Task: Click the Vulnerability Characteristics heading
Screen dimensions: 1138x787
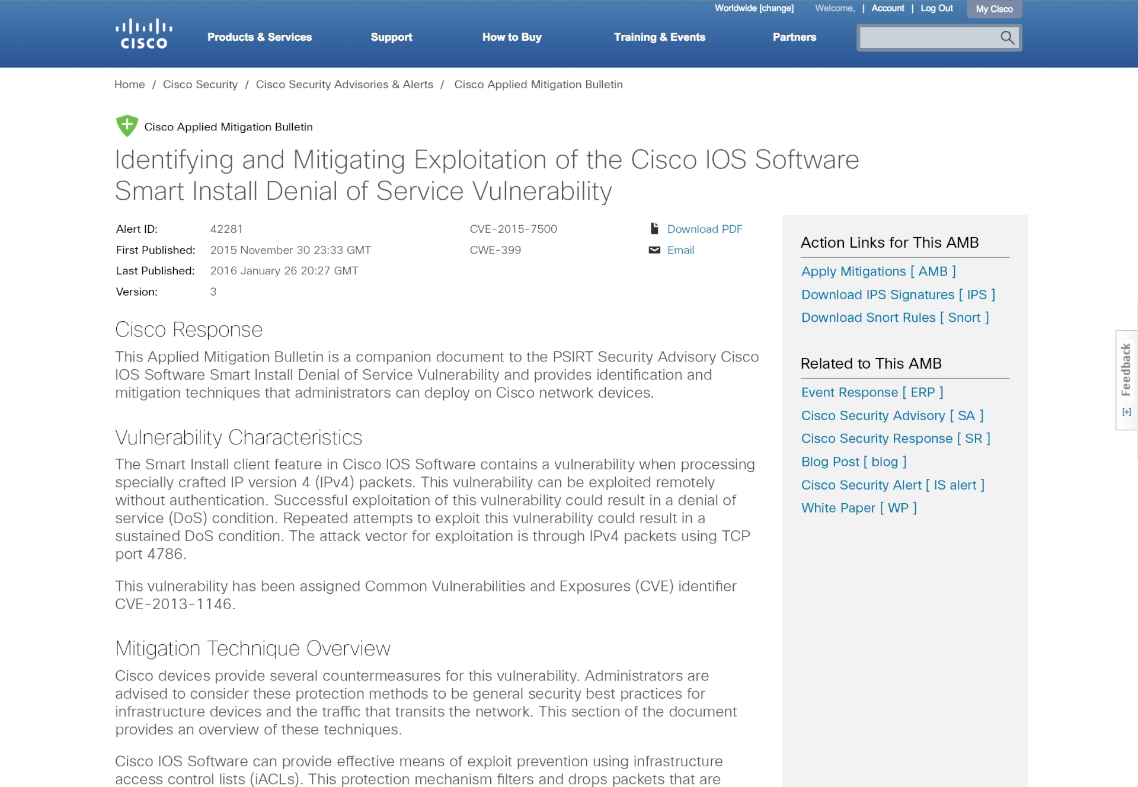Action: tap(238, 437)
